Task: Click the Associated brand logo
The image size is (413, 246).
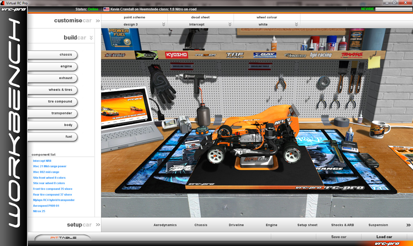Action: [295, 56]
